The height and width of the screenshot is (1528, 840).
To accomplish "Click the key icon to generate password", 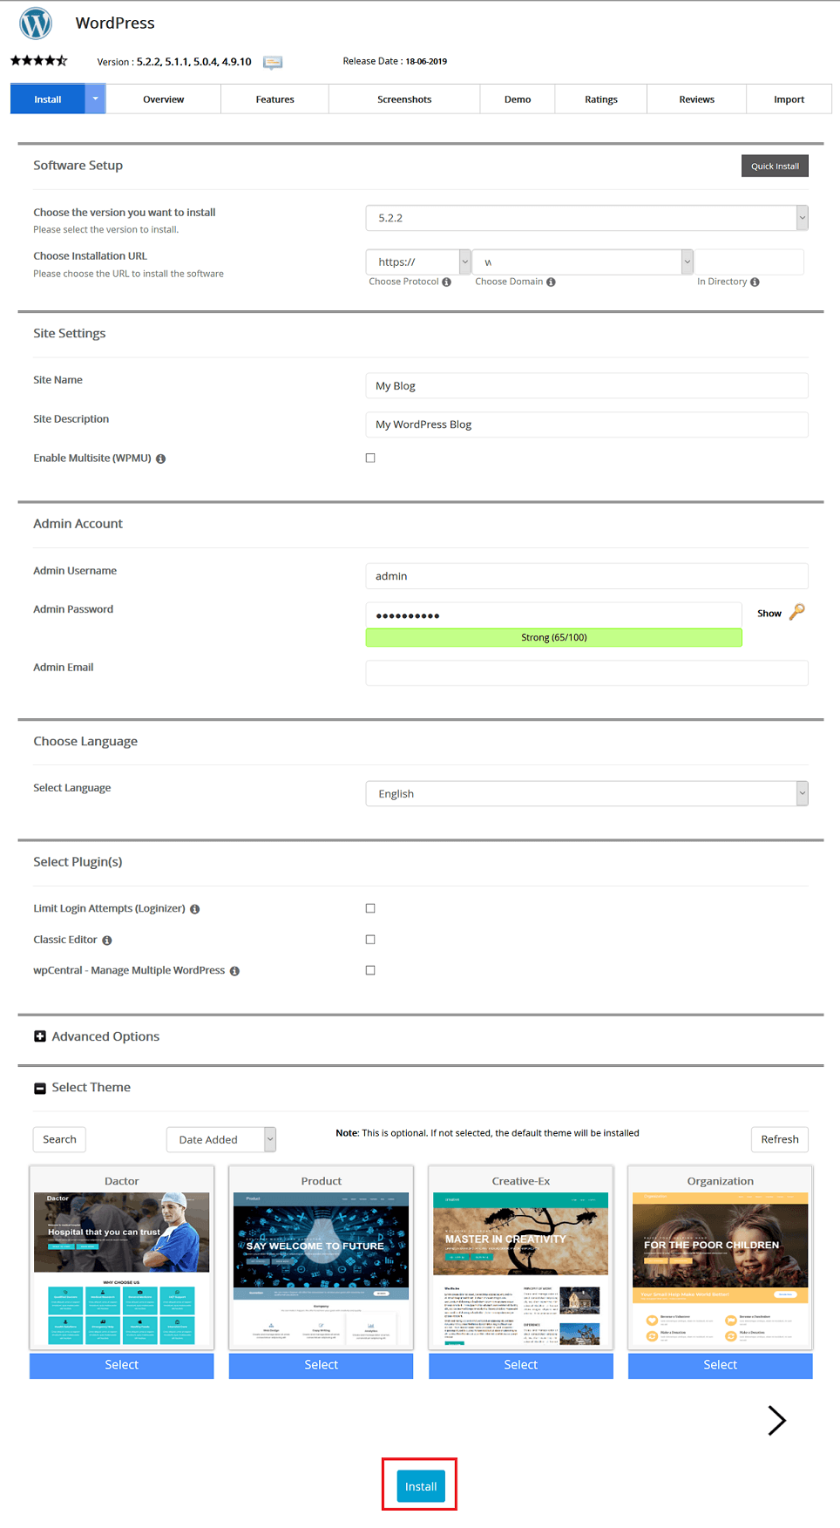I will 796,612.
